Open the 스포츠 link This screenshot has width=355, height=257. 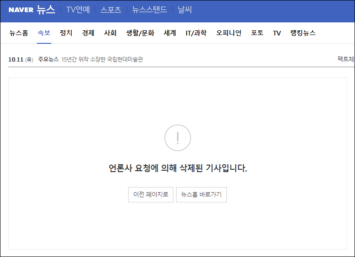tap(111, 10)
